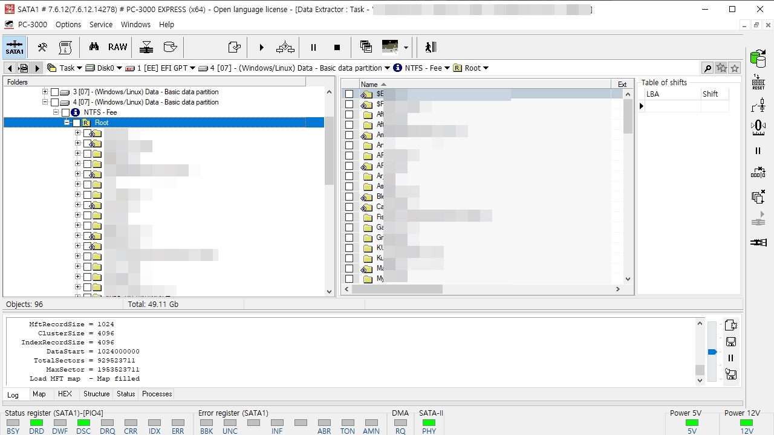Click the stop button in the toolbar
Screen dimensions: 774x435
click(x=337, y=47)
